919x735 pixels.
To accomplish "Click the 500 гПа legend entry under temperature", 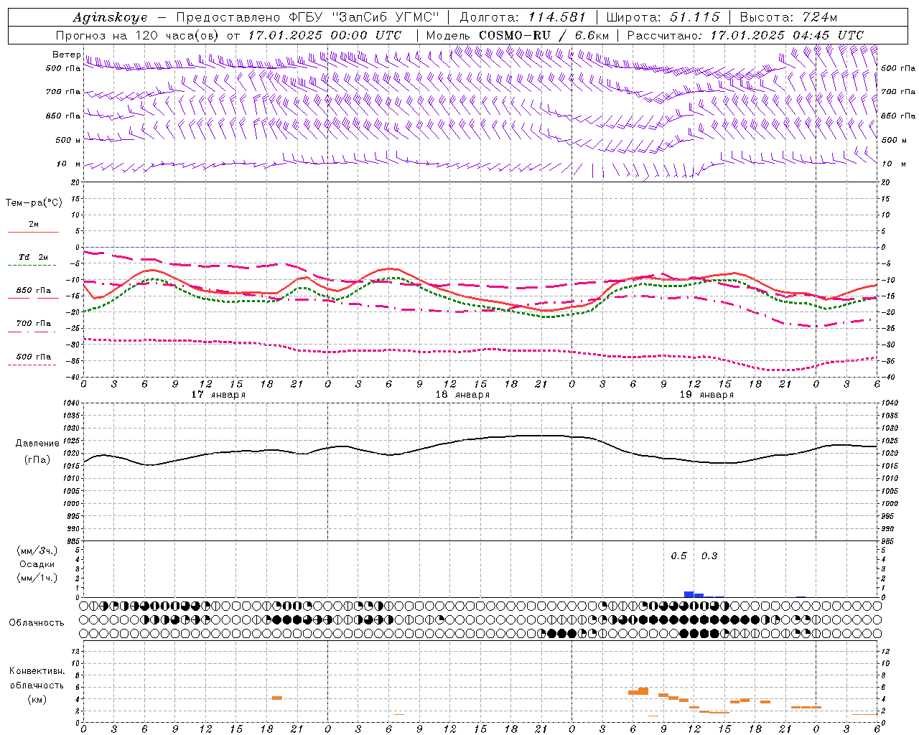I will pos(34,357).
